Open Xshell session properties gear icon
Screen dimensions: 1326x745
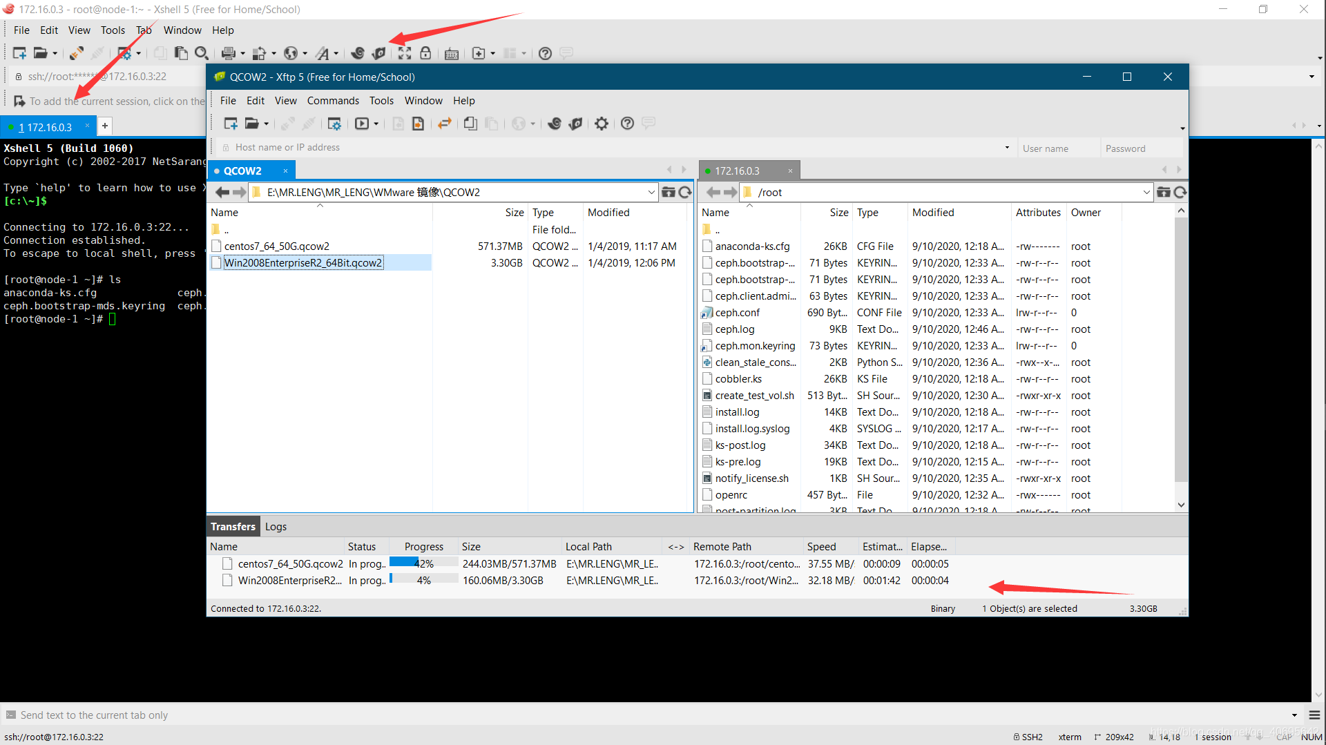coord(124,53)
